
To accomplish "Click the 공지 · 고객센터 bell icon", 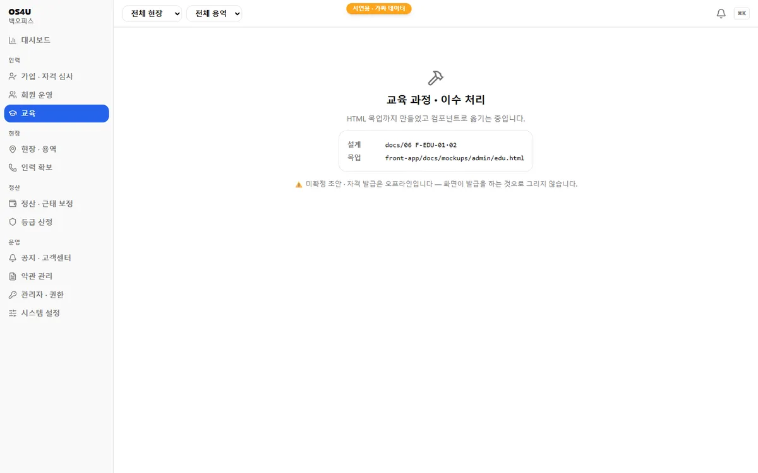I will point(13,258).
